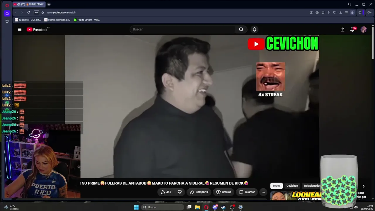Submit YouTube search magnifier button
This screenshot has width=375, height=211.
pos(241,29)
